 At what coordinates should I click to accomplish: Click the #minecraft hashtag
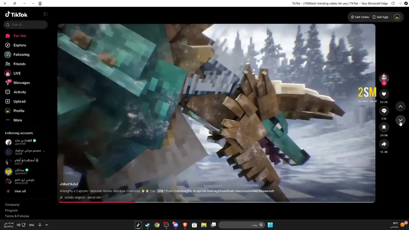point(266,191)
